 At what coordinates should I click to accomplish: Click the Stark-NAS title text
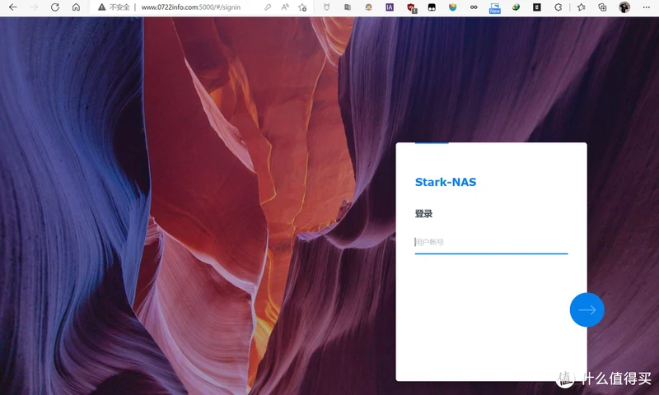tap(446, 182)
